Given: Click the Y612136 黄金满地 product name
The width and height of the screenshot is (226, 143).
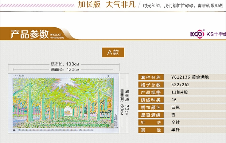Looking at the screenshot, I should 190,77.
